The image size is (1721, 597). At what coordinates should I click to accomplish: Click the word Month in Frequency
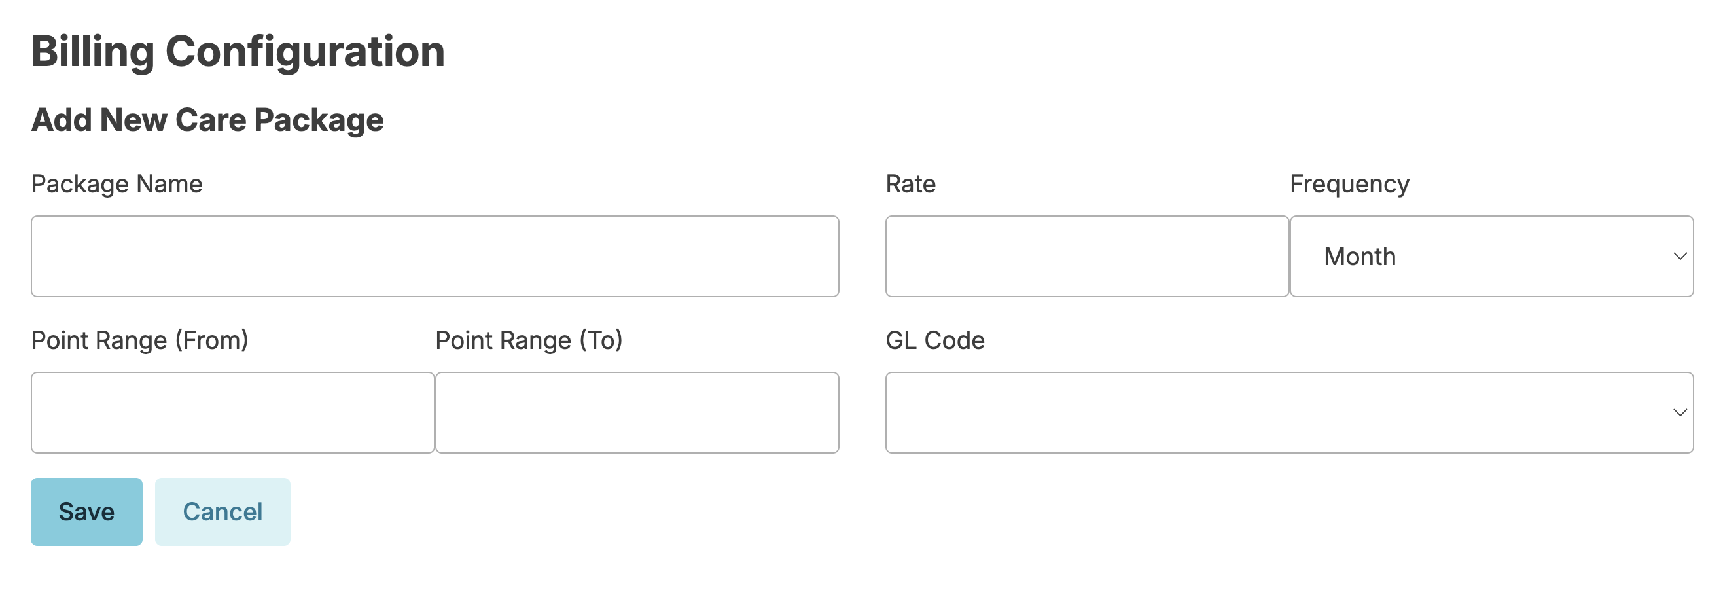coord(1360,257)
